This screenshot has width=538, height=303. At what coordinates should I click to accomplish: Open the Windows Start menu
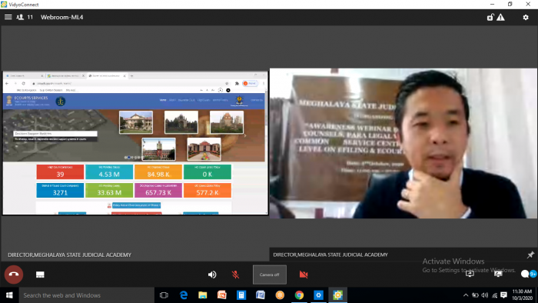coord(9,295)
